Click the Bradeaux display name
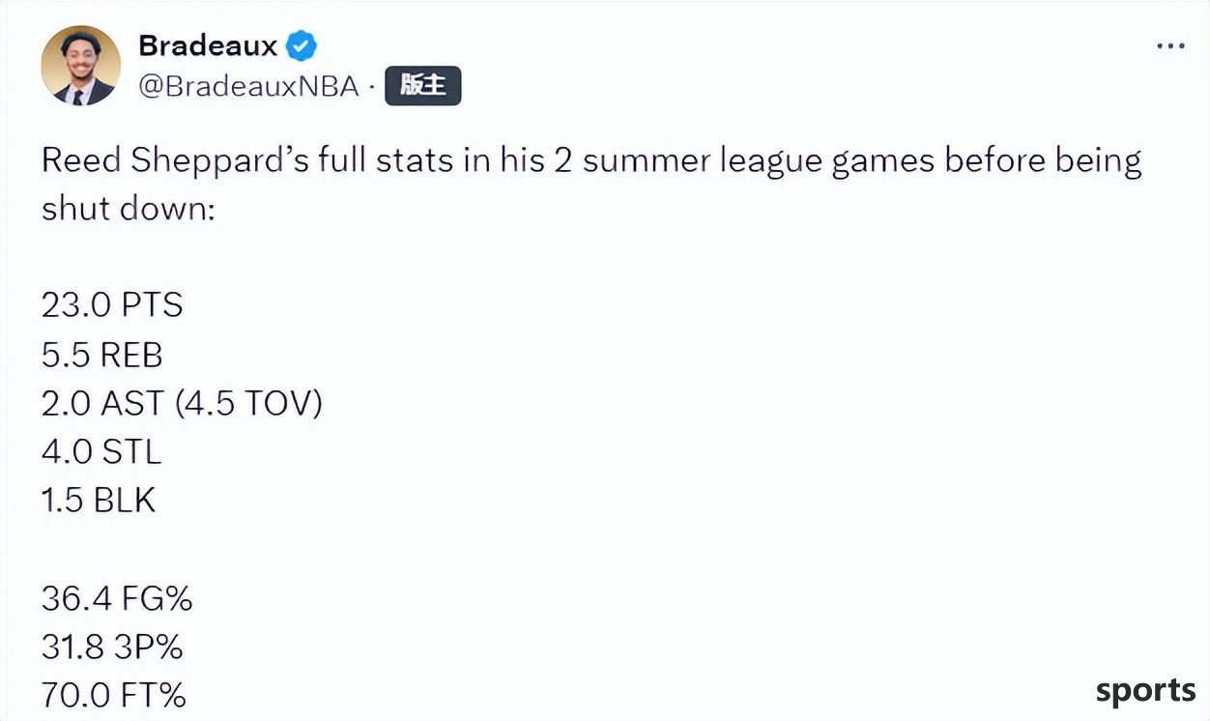1210x721 pixels. coord(209,44)
